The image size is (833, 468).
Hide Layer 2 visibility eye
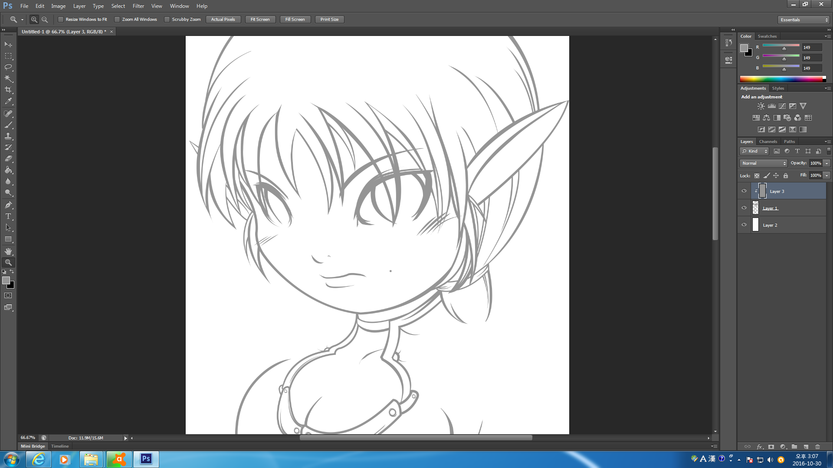744,225
